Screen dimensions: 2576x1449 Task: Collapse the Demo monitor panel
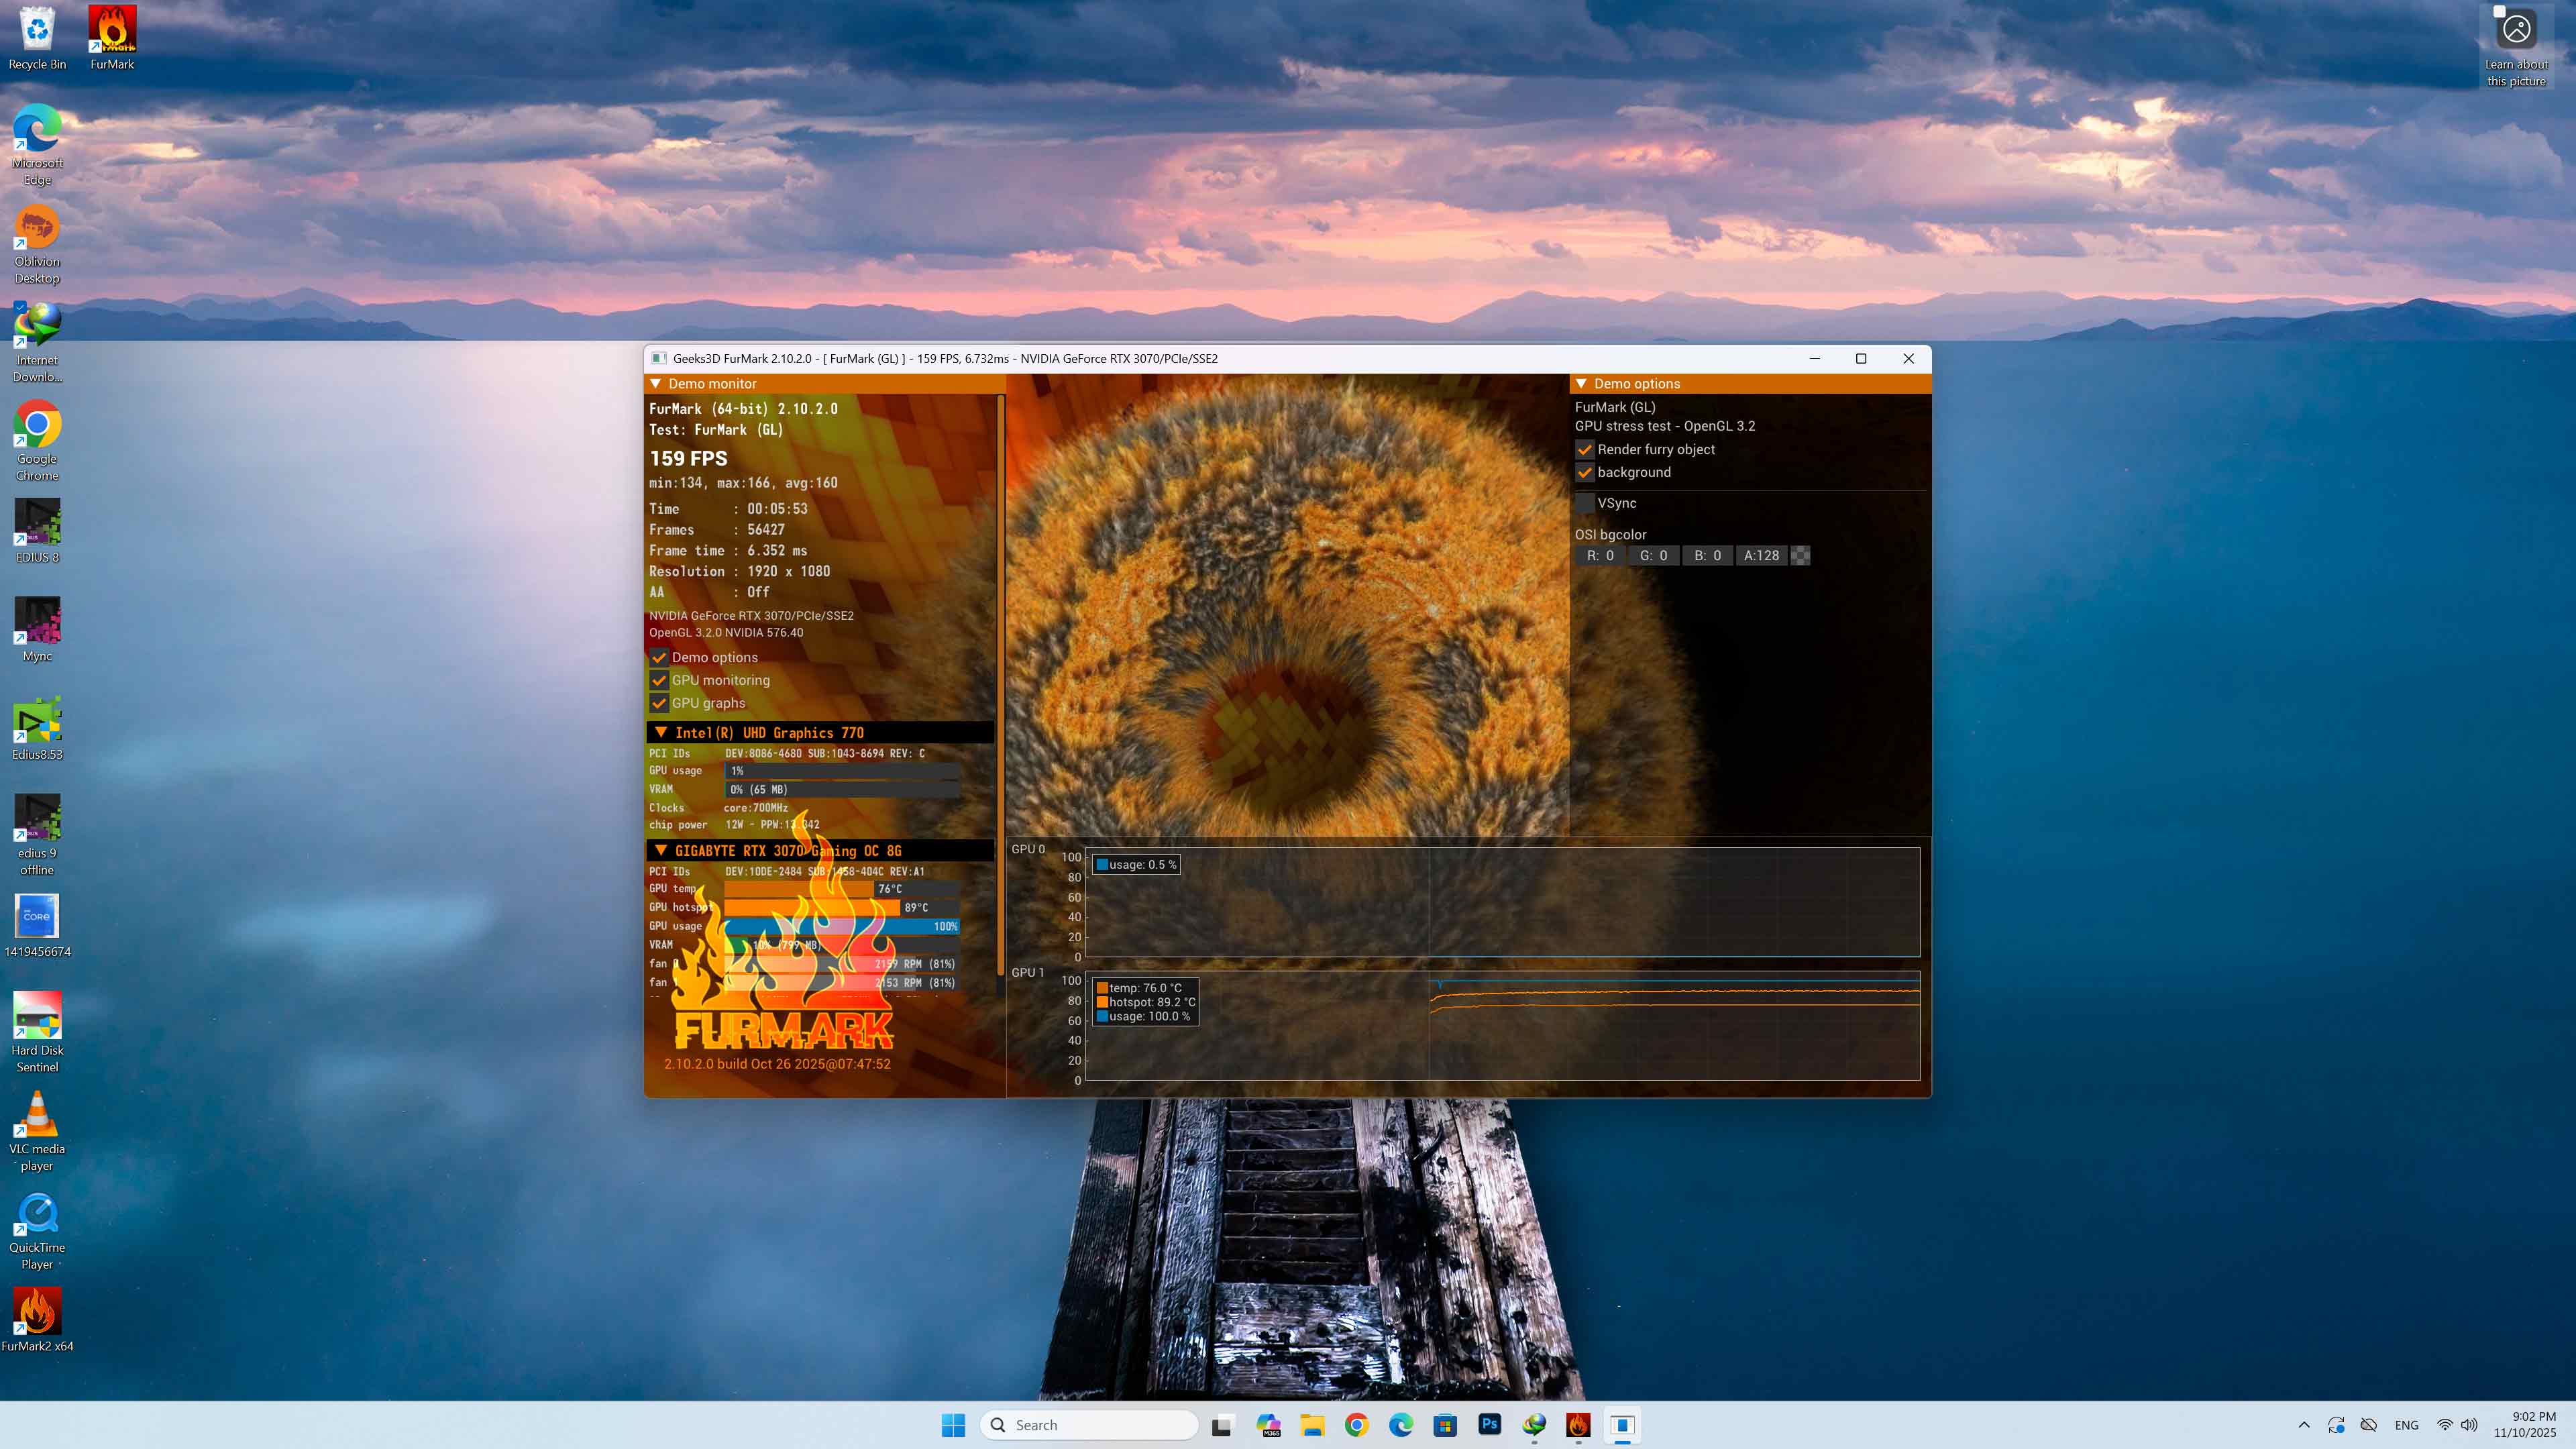pyautogui.click(x=656, y=384)
